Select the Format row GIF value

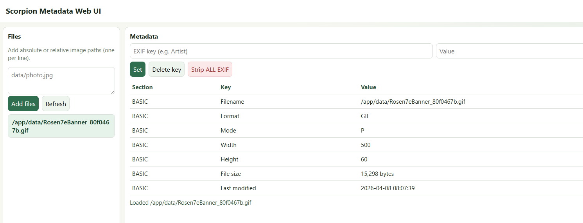(x=365, y=116)
